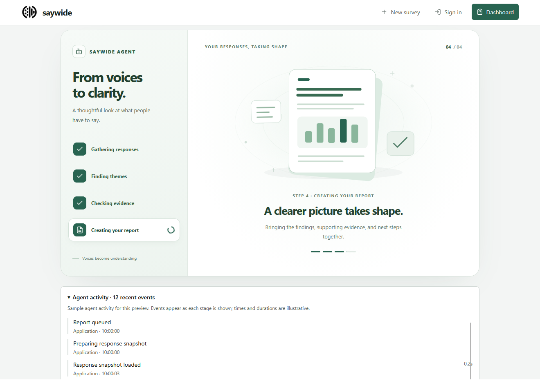Click the Sign in link
The width and height of the screenshot is (540, 381).
point(448,12)
